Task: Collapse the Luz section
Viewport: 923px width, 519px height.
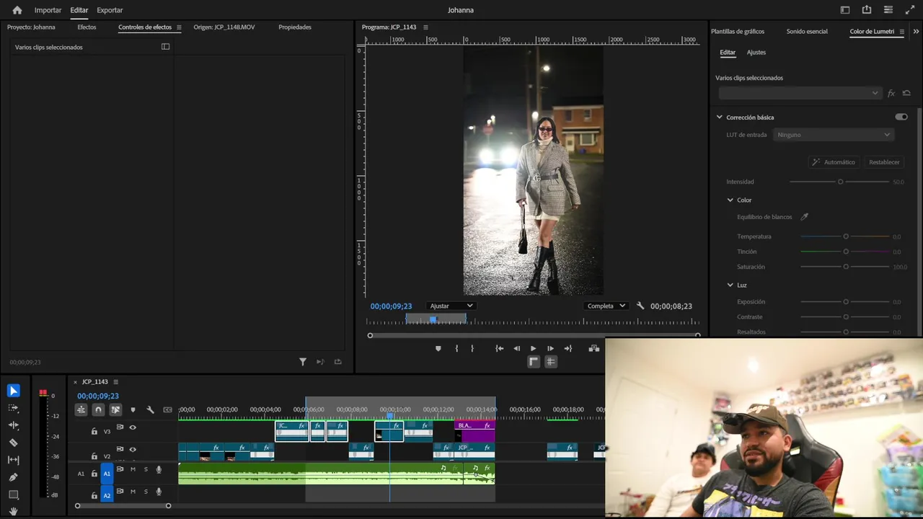Action: tap(730, 285)
